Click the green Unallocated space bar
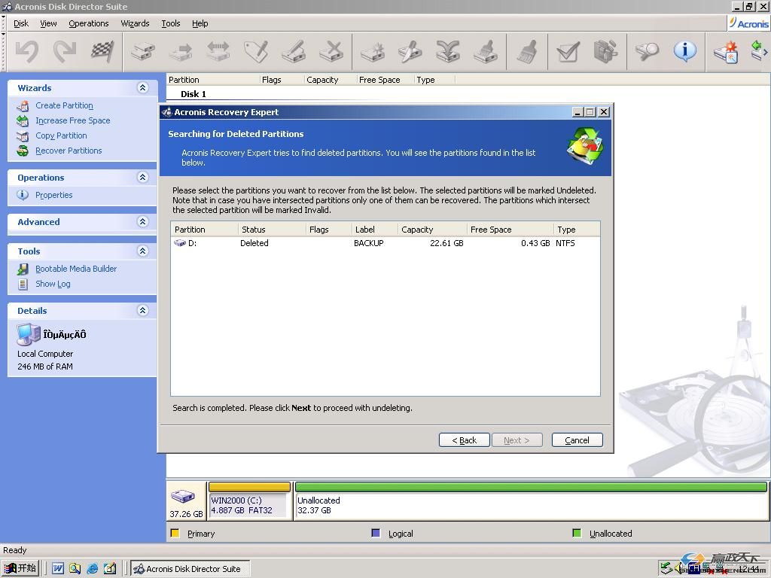 pos(531,487)
